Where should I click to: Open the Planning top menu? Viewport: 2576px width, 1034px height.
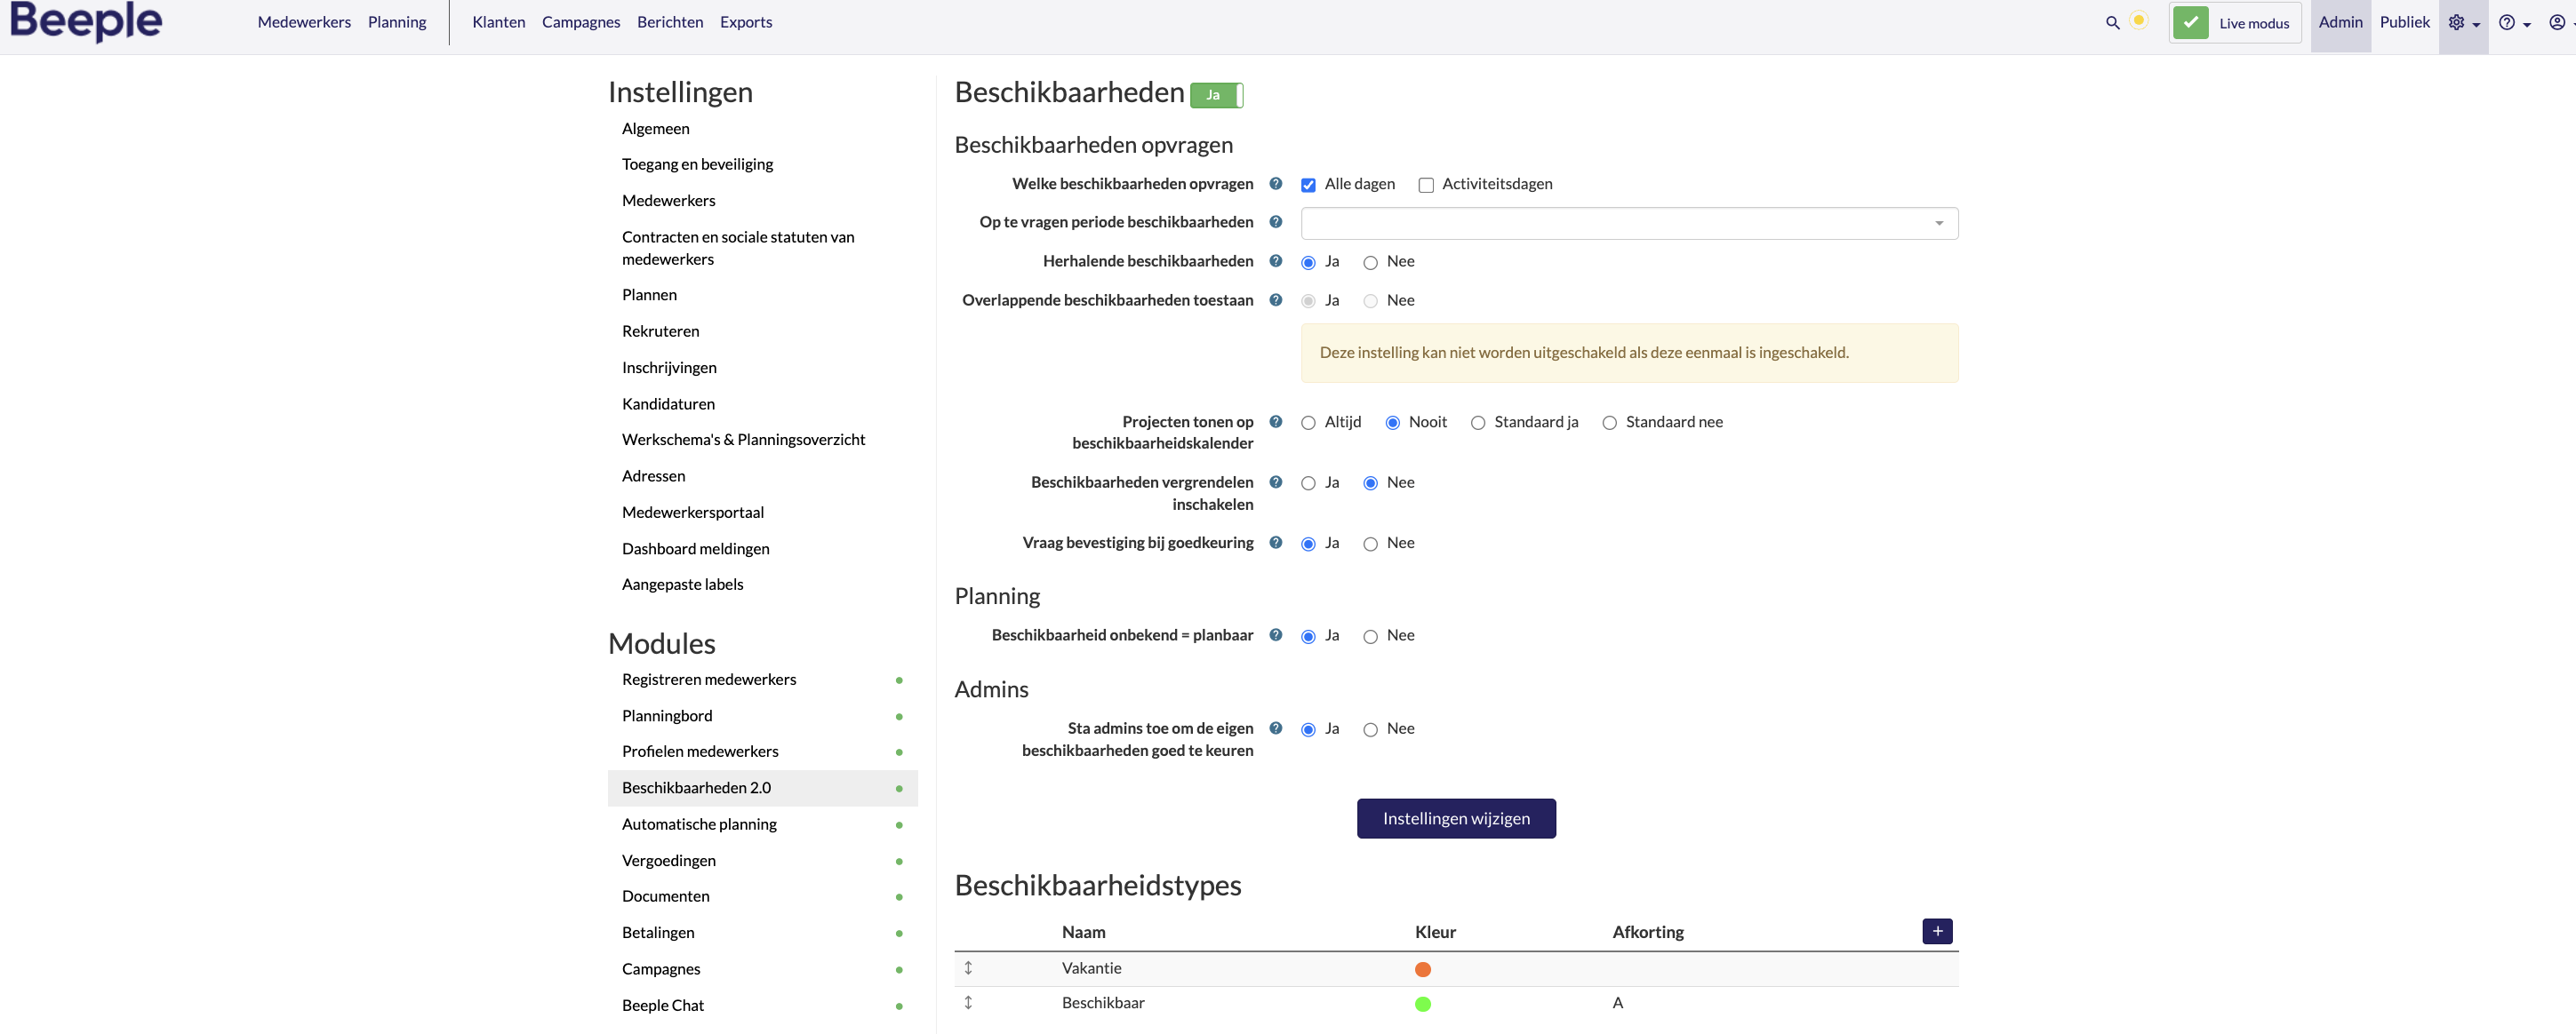397,22
